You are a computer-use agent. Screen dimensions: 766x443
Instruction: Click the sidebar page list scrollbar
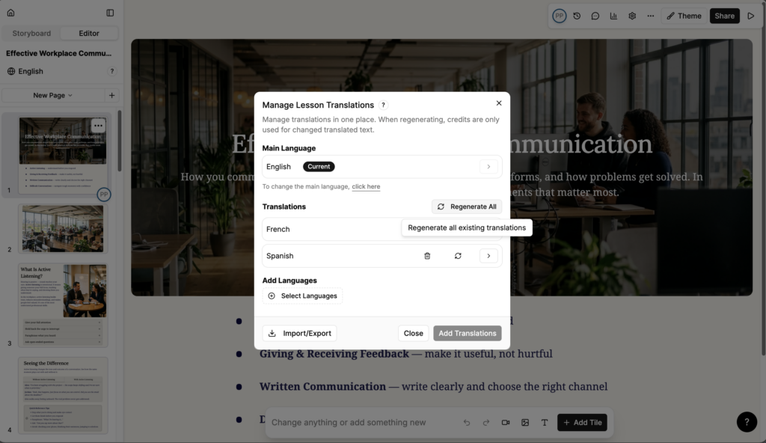coord(119,141)
